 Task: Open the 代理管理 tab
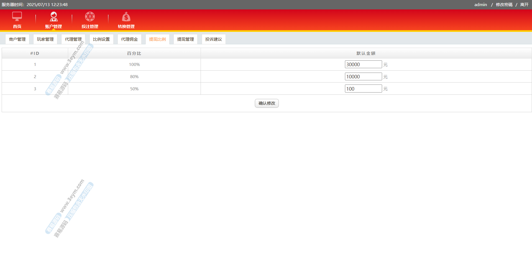coord(73,39)
